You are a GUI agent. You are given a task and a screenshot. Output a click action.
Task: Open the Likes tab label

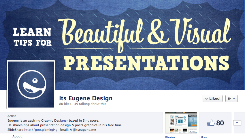point(203,137)
